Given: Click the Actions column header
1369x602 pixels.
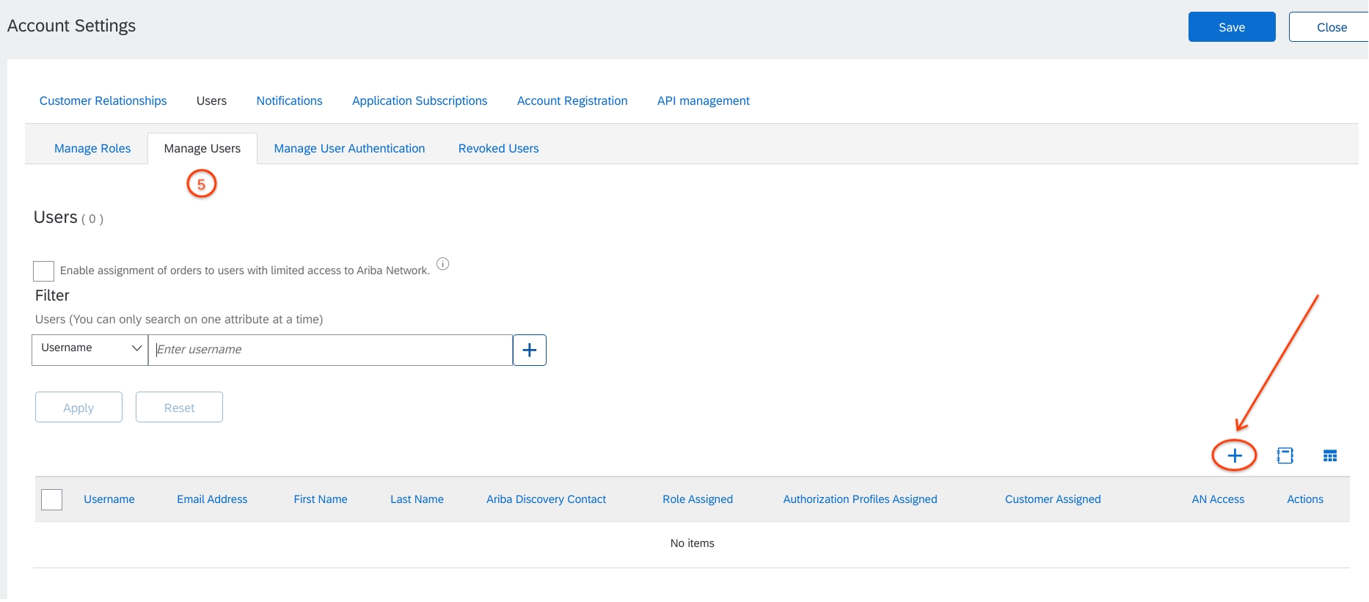Looking at the screenshot, I should tap(1305, 499).
